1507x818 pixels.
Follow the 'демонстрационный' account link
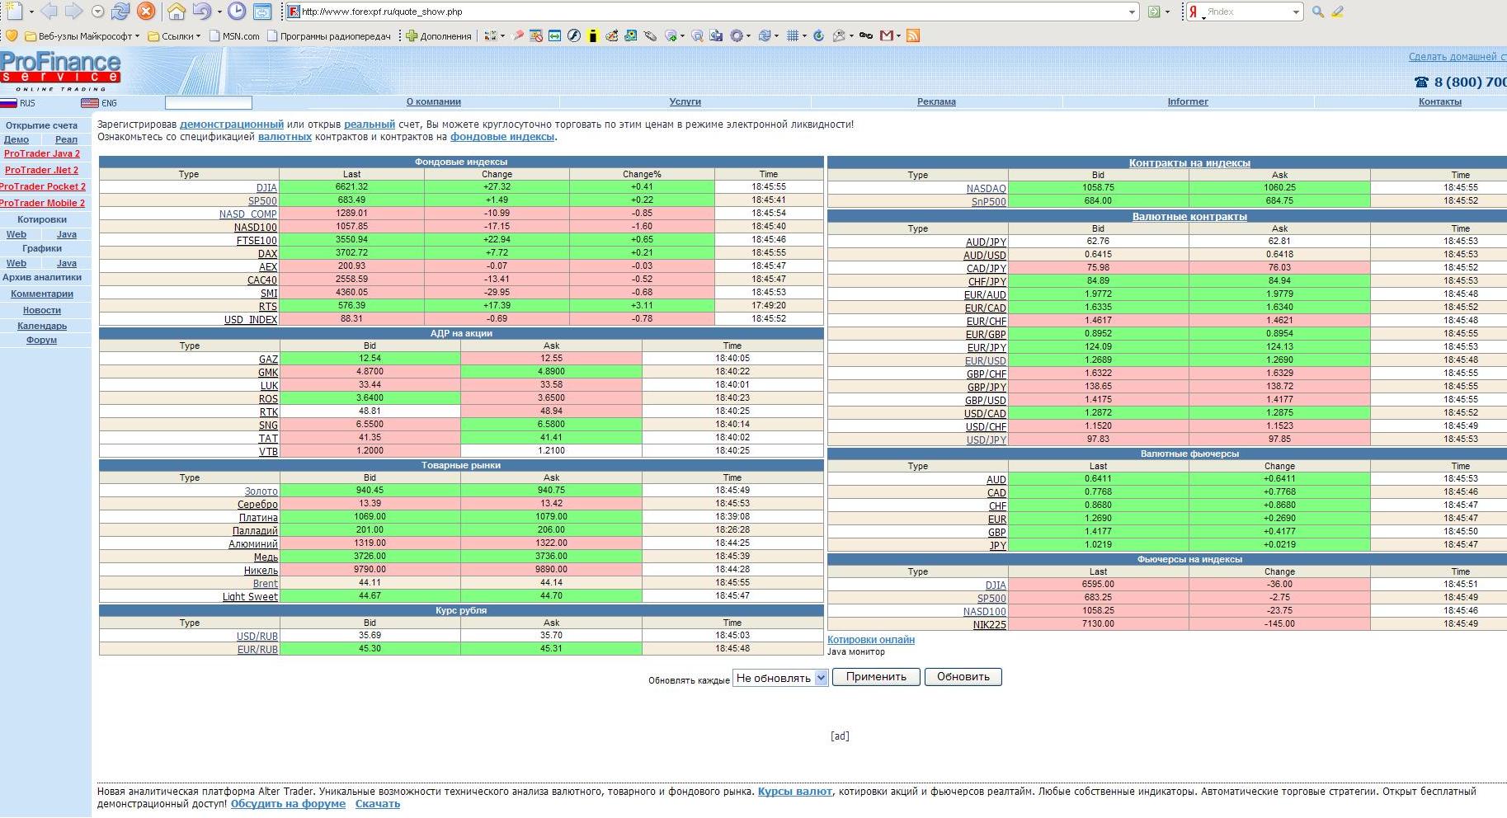pos(232,125)
